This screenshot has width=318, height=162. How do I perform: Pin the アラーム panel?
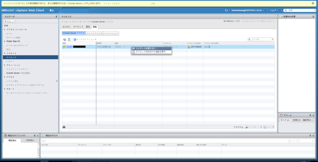[x=310, y=115]
